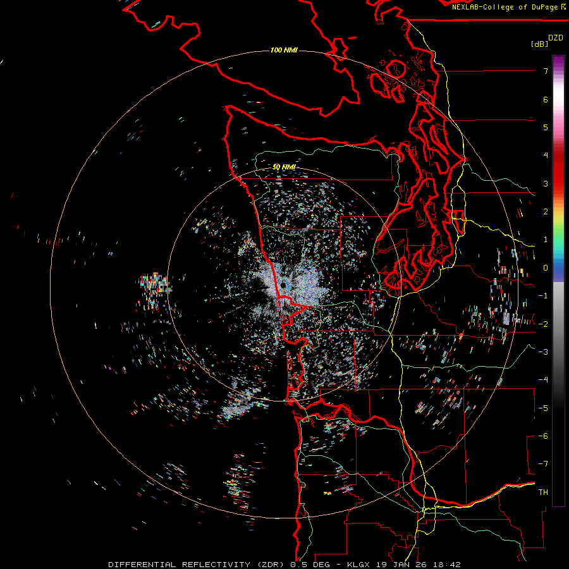Click the 'TH' label on color scale
The height and width of the screenshot is (569, 569).
pos(543,493)
